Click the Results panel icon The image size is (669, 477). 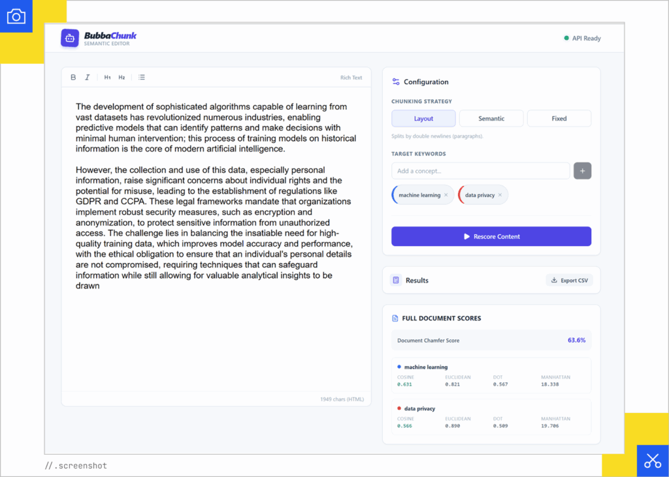coord(395,281)
